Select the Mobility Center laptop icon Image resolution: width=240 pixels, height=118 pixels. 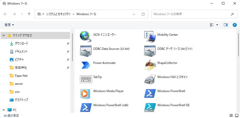(150, 36)
